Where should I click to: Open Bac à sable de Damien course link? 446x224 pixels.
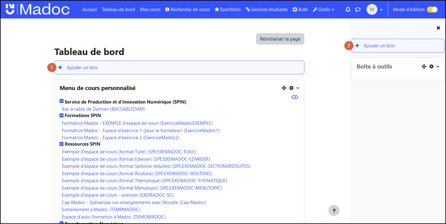(103, 109)
